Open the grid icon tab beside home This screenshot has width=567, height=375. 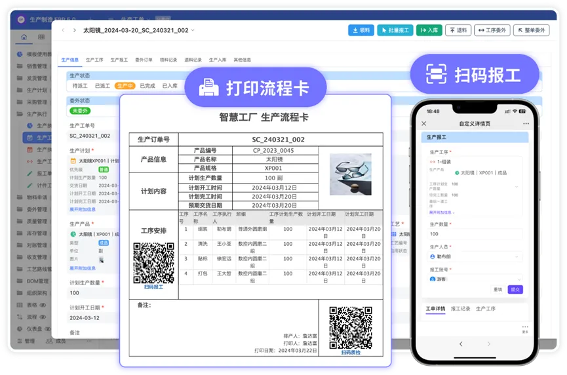point(41,37)
